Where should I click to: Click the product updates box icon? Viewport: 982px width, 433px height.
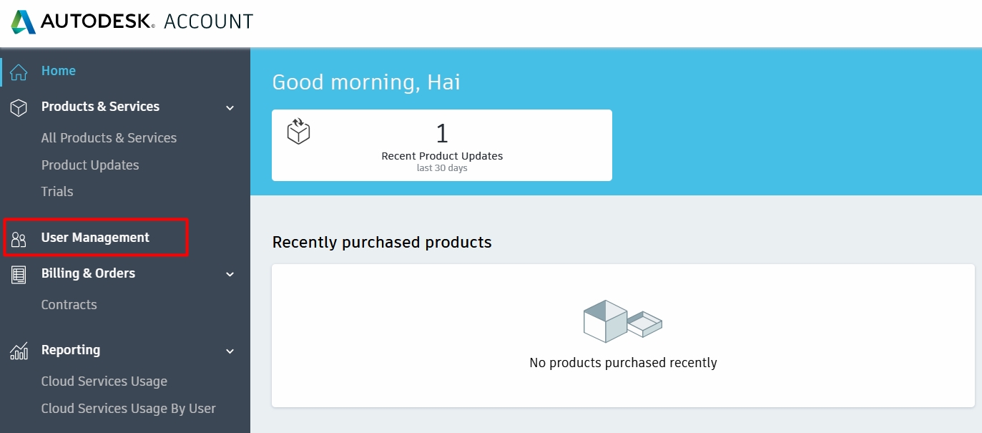click(x=298, y=131)
